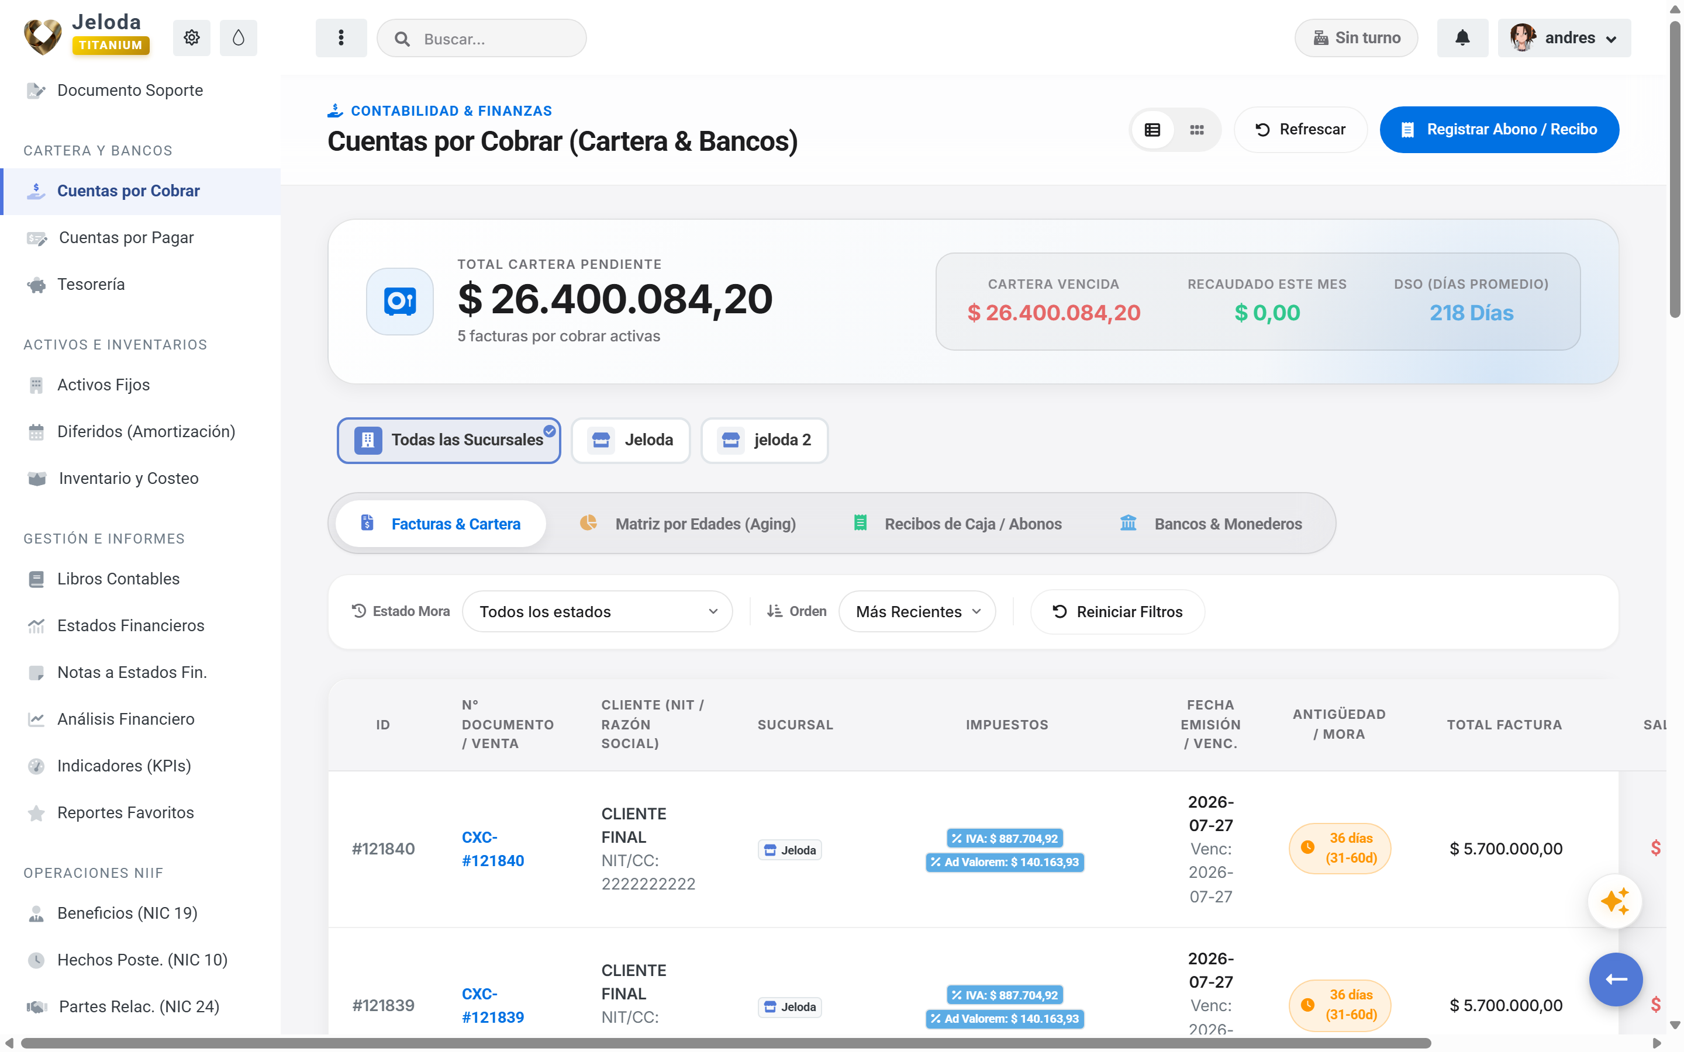
Task: Filter by jeloda 2 branch
Action: (764, 440)
